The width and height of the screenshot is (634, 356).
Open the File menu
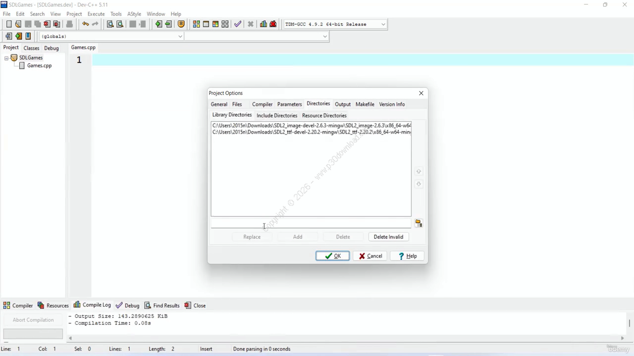point(6,14)
